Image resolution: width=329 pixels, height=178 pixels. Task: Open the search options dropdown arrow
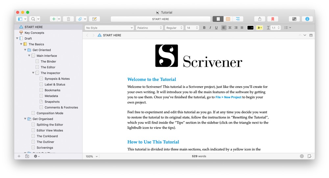38,19
